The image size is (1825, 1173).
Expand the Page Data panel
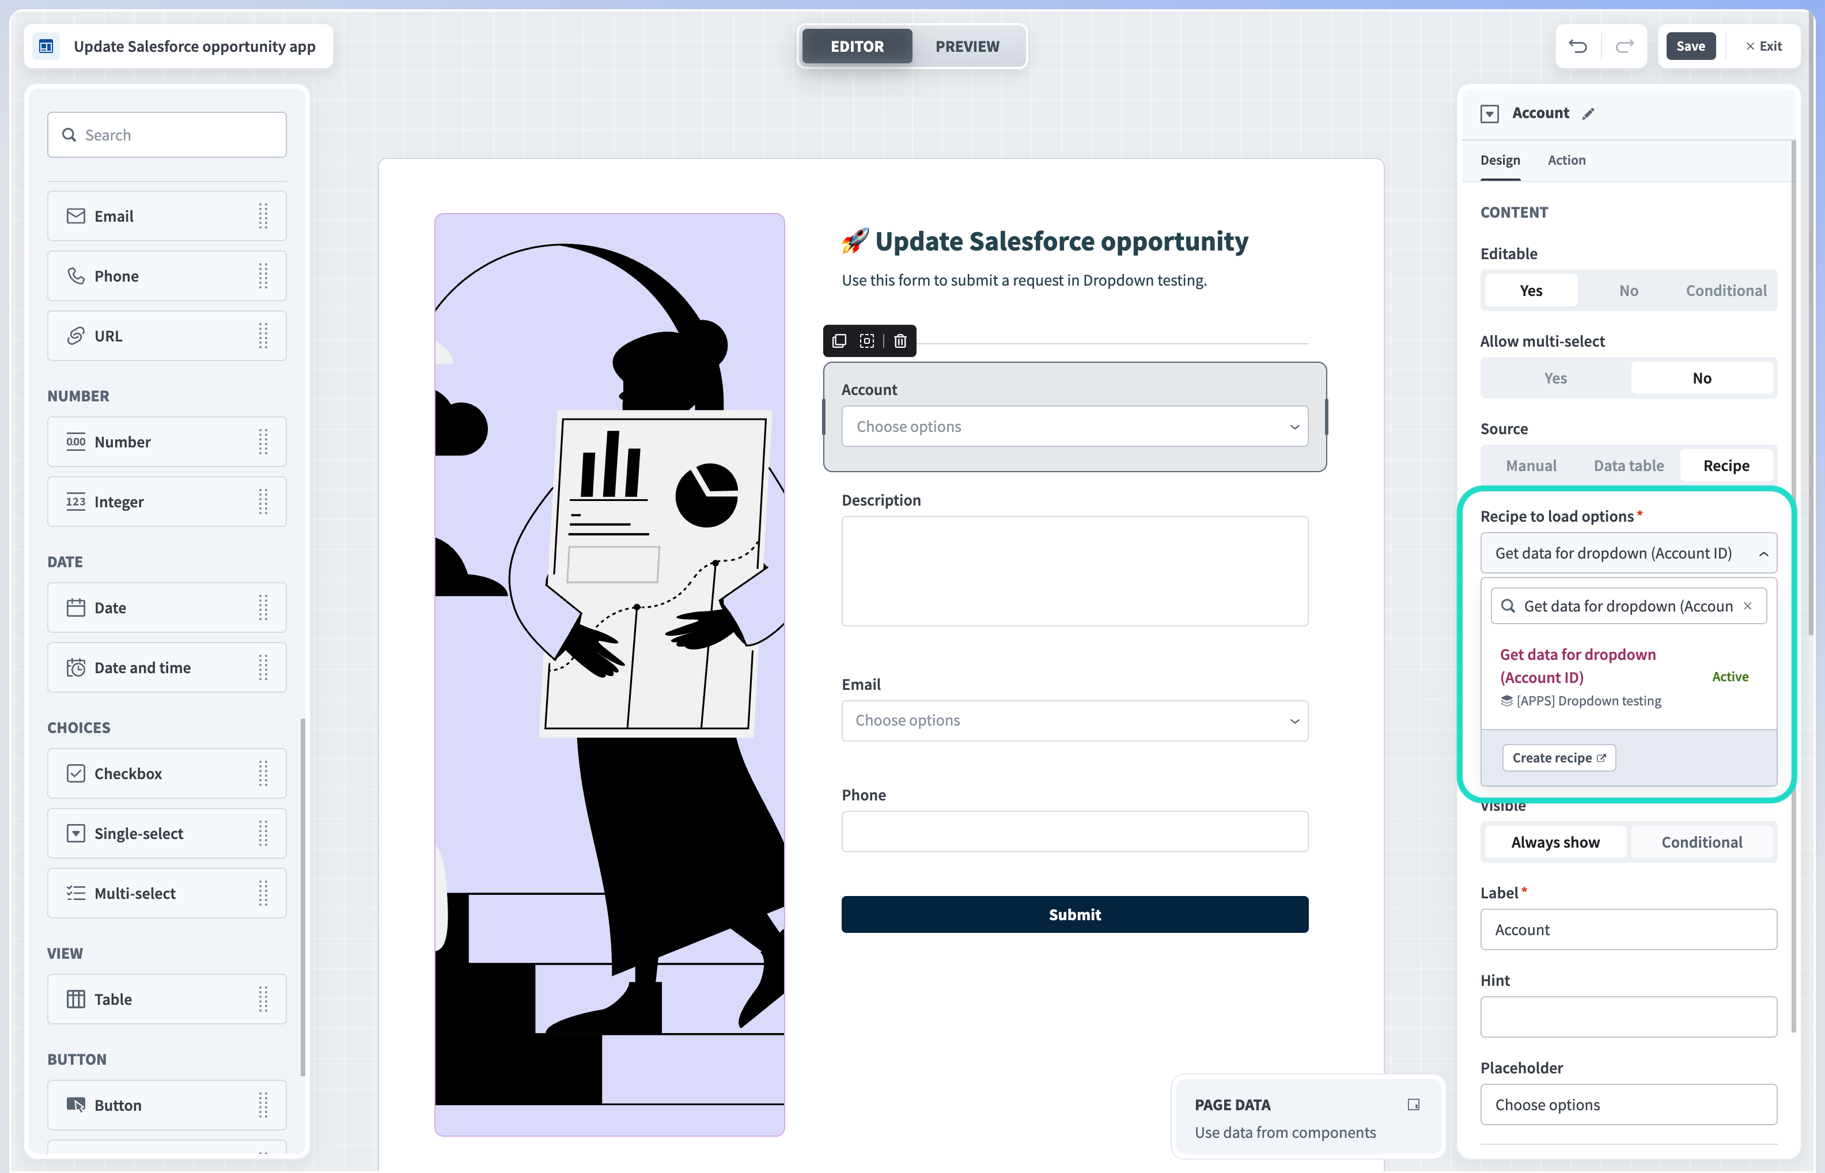pyautogui.click(x=1414, y=1104)
